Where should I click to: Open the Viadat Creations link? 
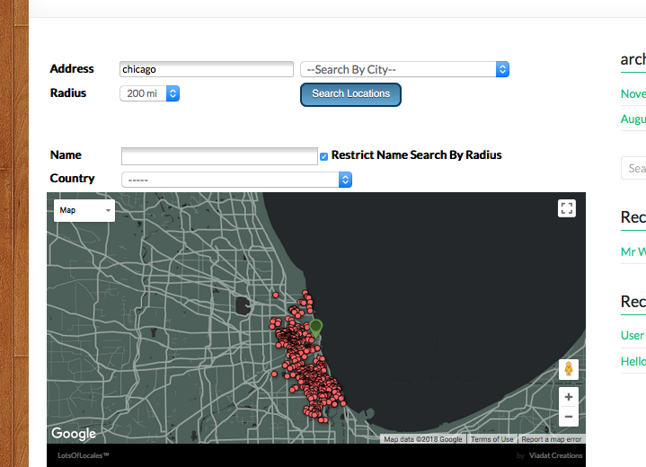[x=554, y=455]
